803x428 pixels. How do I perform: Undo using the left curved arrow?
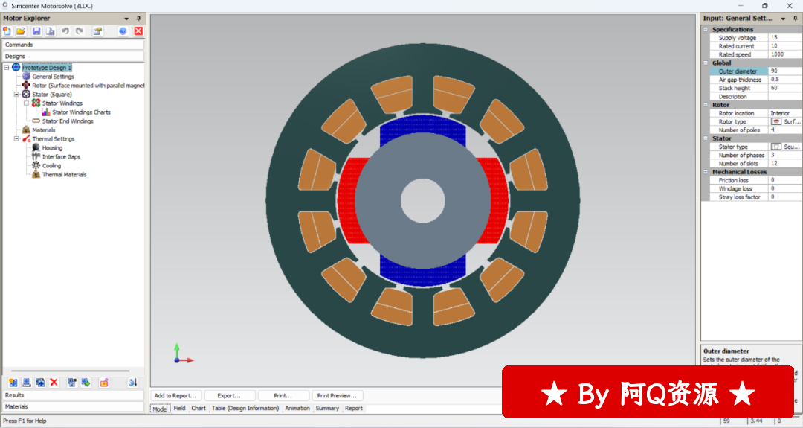[65, 31]
